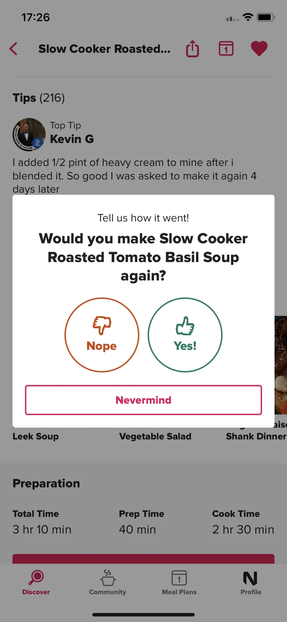The height and width of the screenshot is (622, 287).
Task: Open the share icon
Action: pos(192,49)
